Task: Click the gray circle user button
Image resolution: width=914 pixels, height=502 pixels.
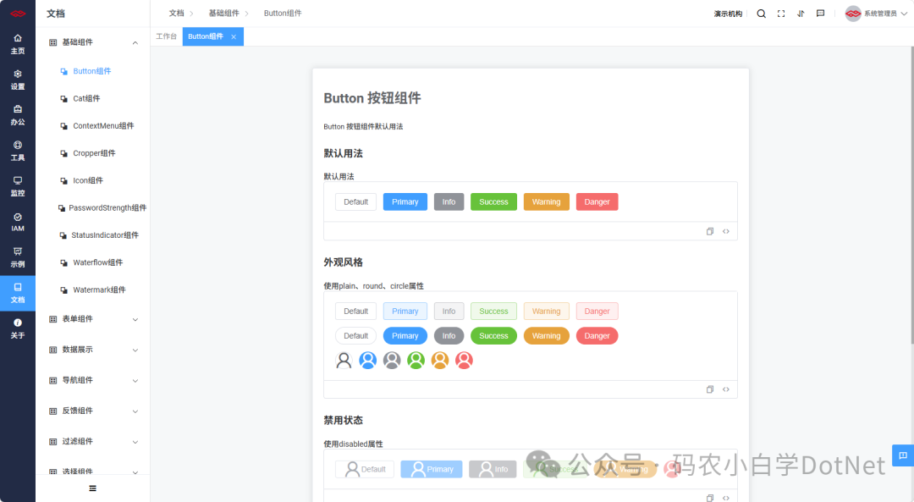Action: coord(392,361)
